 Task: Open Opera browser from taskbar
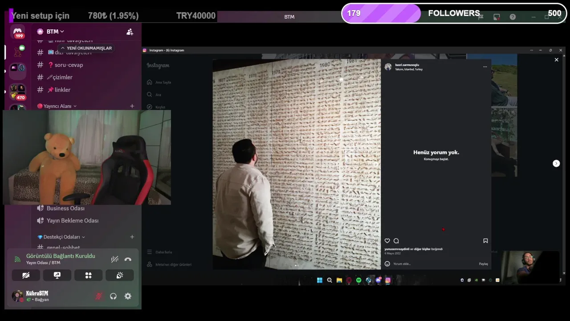point(349,280)
